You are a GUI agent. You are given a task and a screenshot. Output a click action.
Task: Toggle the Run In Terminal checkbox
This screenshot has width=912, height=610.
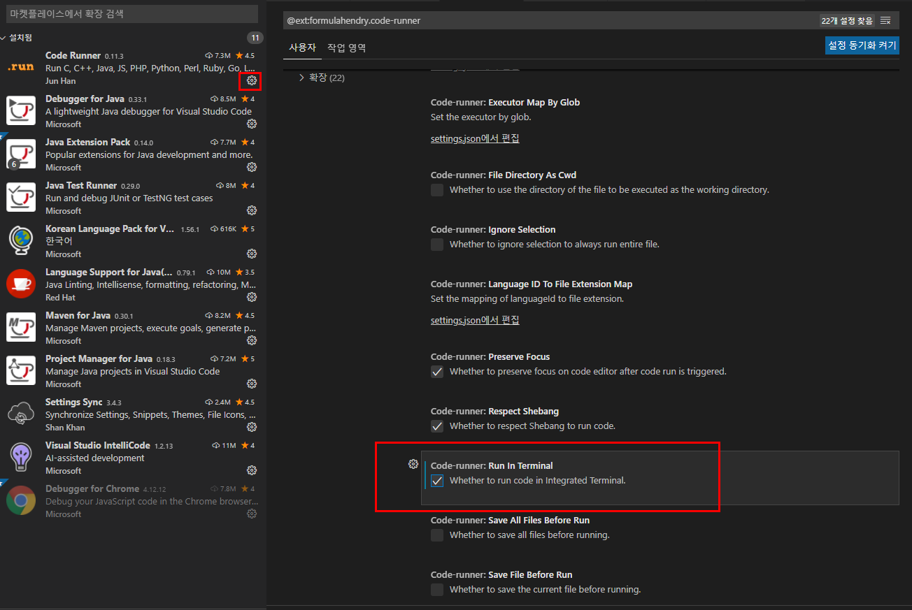(437, 481)
